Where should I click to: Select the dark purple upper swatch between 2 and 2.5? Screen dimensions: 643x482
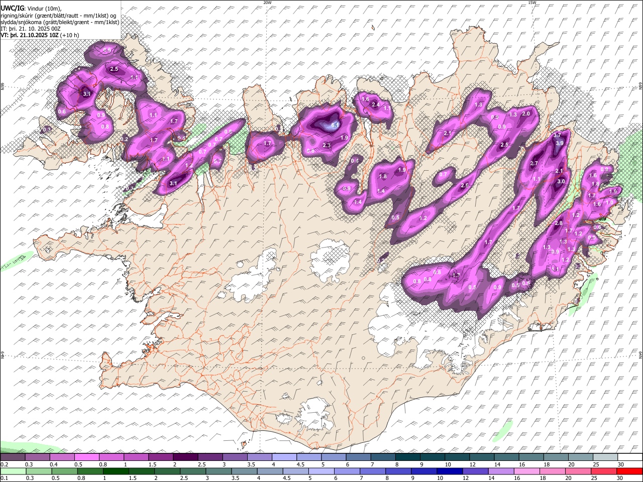(185, 457)
